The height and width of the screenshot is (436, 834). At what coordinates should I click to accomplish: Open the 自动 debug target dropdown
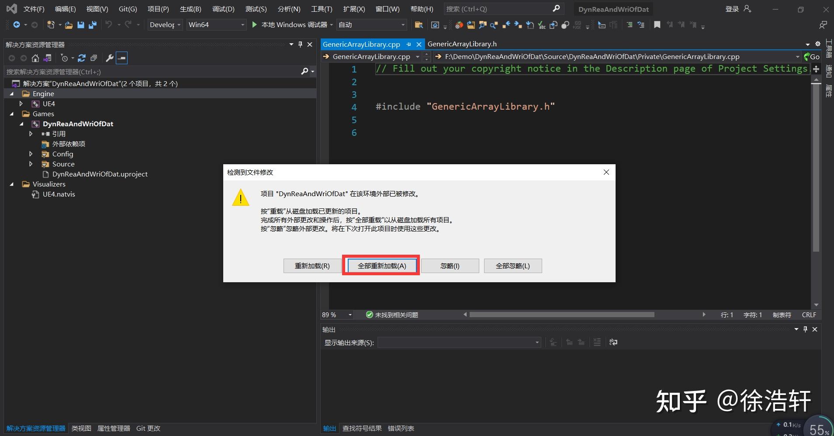(372, 25)
